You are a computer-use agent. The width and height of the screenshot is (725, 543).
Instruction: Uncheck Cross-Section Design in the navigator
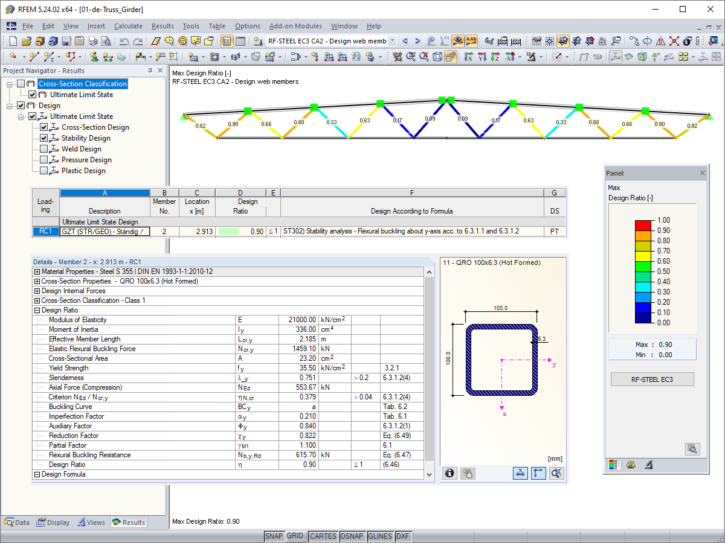pos(44,127)
